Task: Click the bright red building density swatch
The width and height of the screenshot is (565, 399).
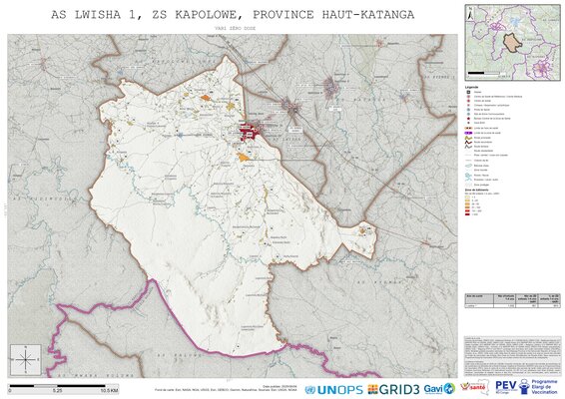Action: (x=468, y=211)
